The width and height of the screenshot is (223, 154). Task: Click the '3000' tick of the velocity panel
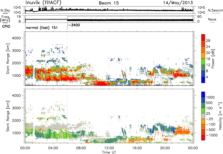coord(16,108)
